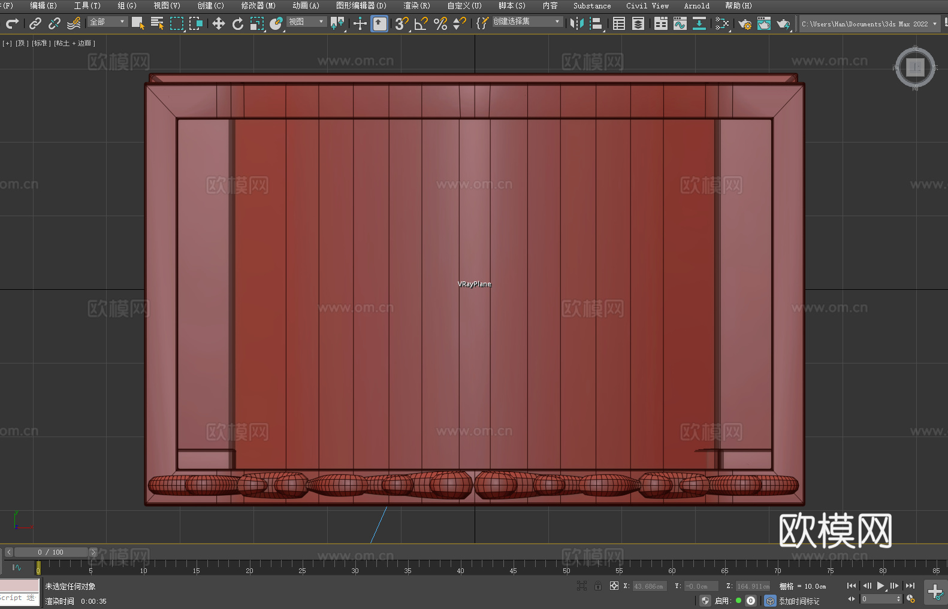Choose Rectangular Selection Region icon
This screenshot has width=948, height=609.
[176, 23]
